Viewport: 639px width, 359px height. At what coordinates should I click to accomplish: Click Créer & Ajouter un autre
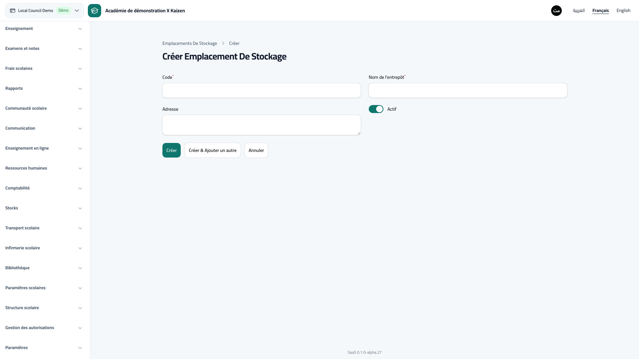[x=213, y=150]
